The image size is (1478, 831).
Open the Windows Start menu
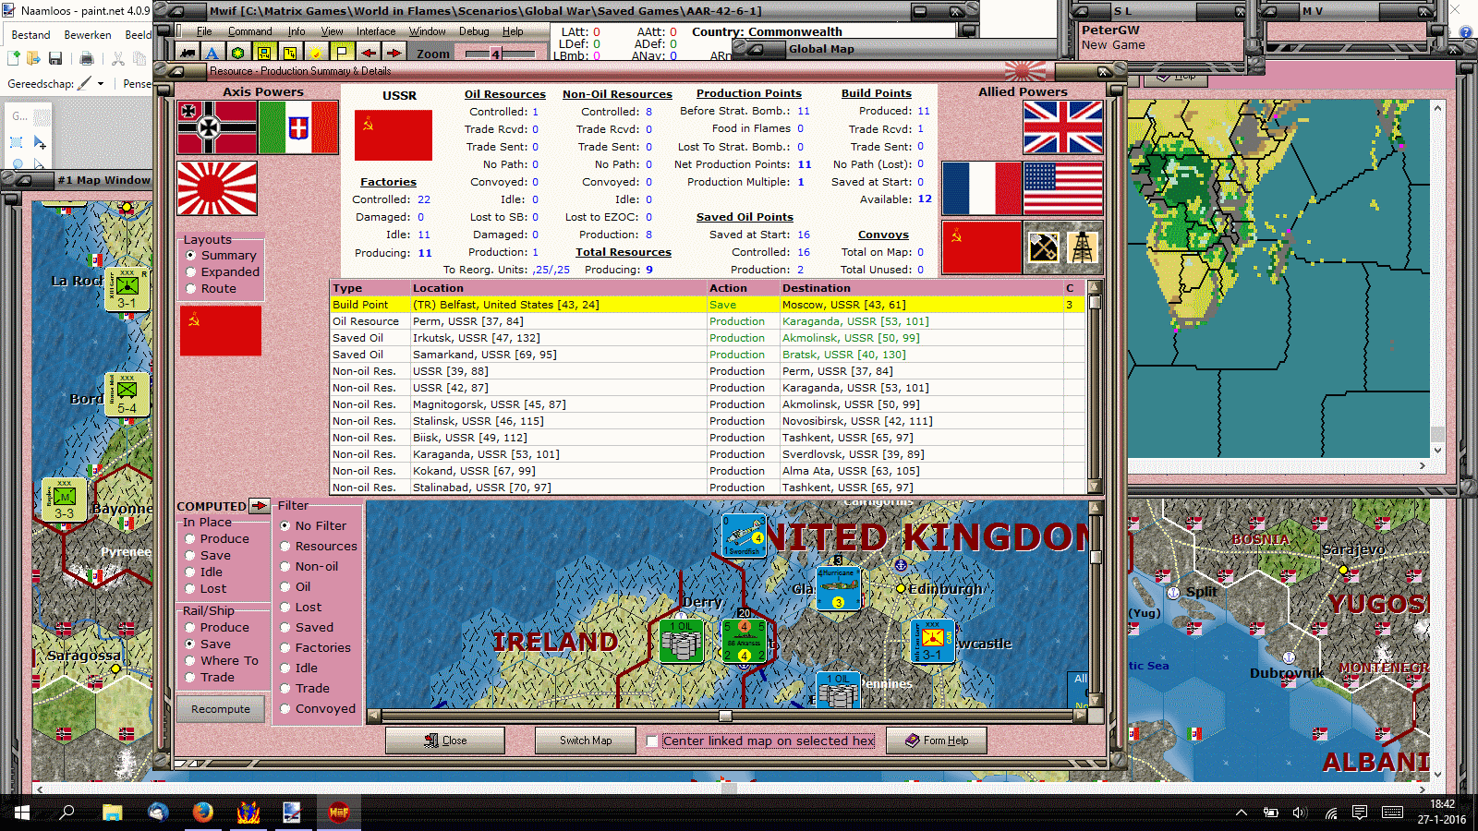(22, 813)
